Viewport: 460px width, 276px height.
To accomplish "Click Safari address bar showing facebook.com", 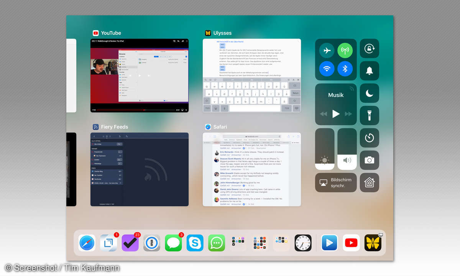I will (252, 136).
